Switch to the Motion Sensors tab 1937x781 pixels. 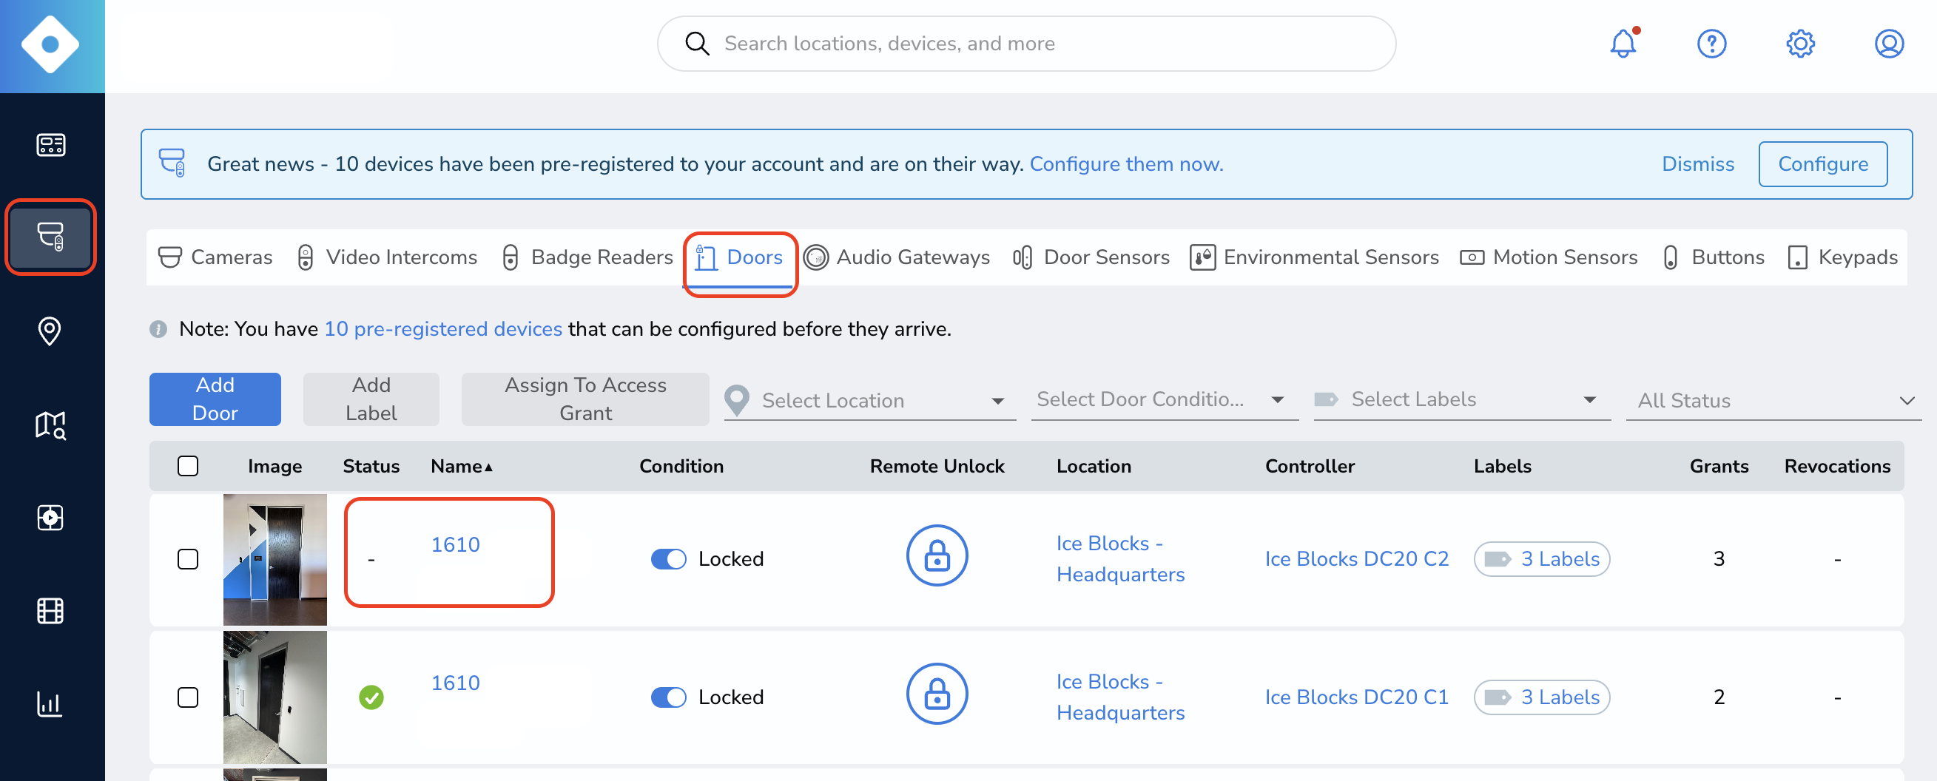click(x=1549, y=257)
